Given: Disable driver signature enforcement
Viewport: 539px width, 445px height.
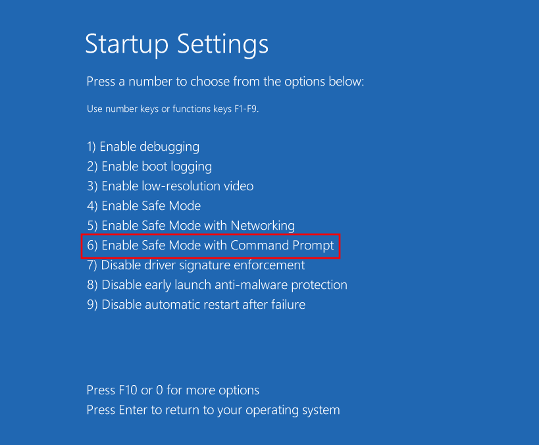Looking at the screenshot, I should (195, 265).
